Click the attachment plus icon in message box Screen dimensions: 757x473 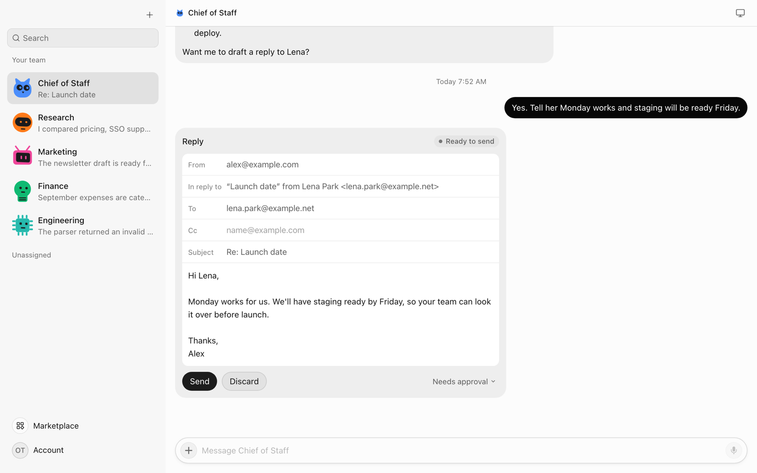pos(188,450)
